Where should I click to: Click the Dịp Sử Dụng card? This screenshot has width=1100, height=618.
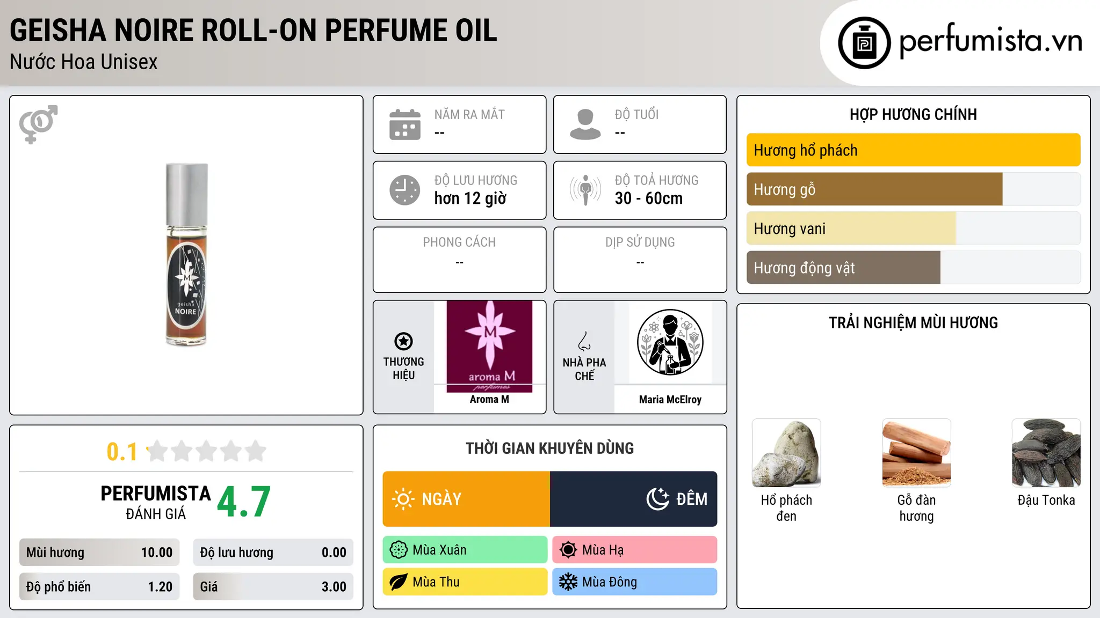(x=640, y=260)
